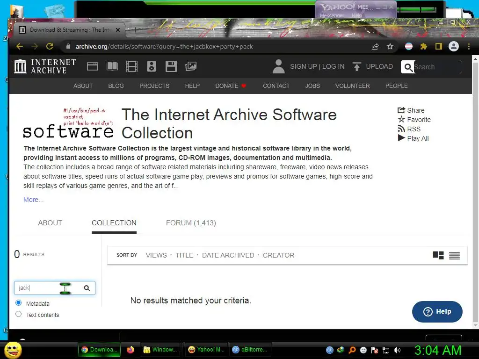Click the browser forward arrow
This screenshot has height=359, width=479.
point(35,46)
